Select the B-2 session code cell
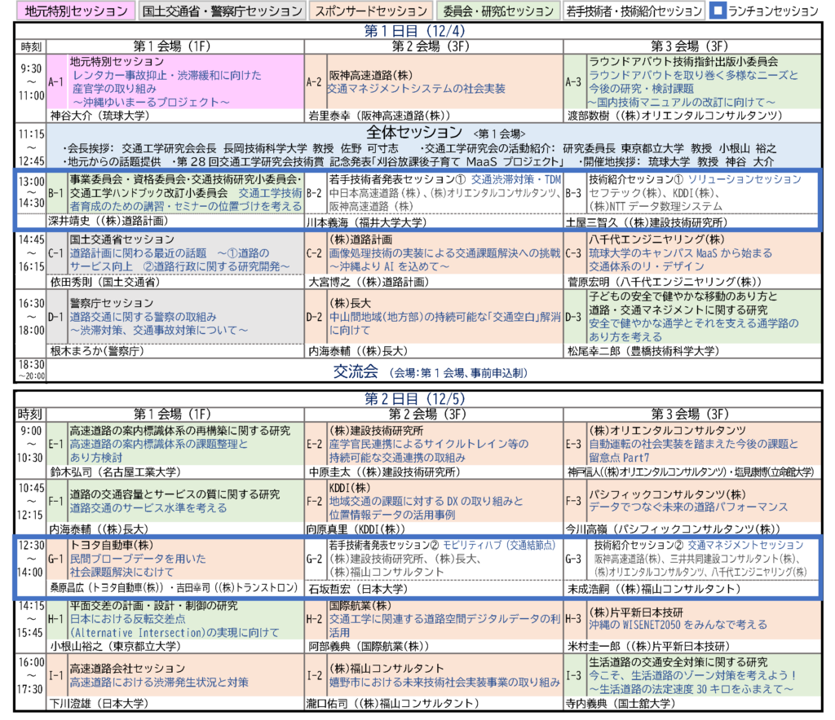This screenshot has height=720, width=835. pyautogui.click(x=315, y=194)
